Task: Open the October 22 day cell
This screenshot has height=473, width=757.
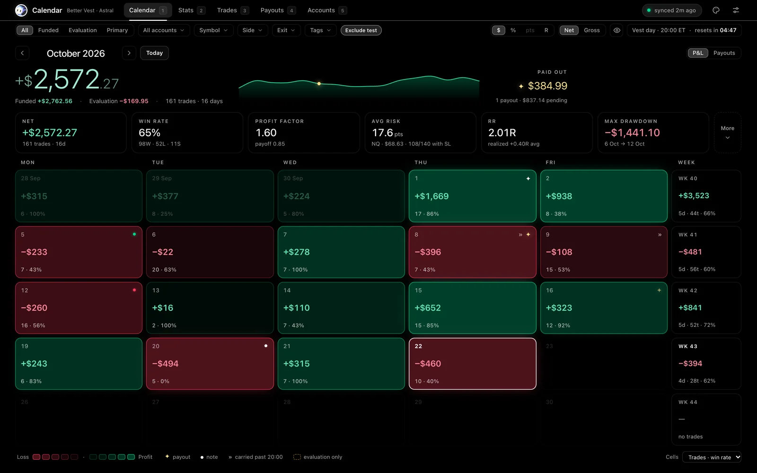Action: 472,364
